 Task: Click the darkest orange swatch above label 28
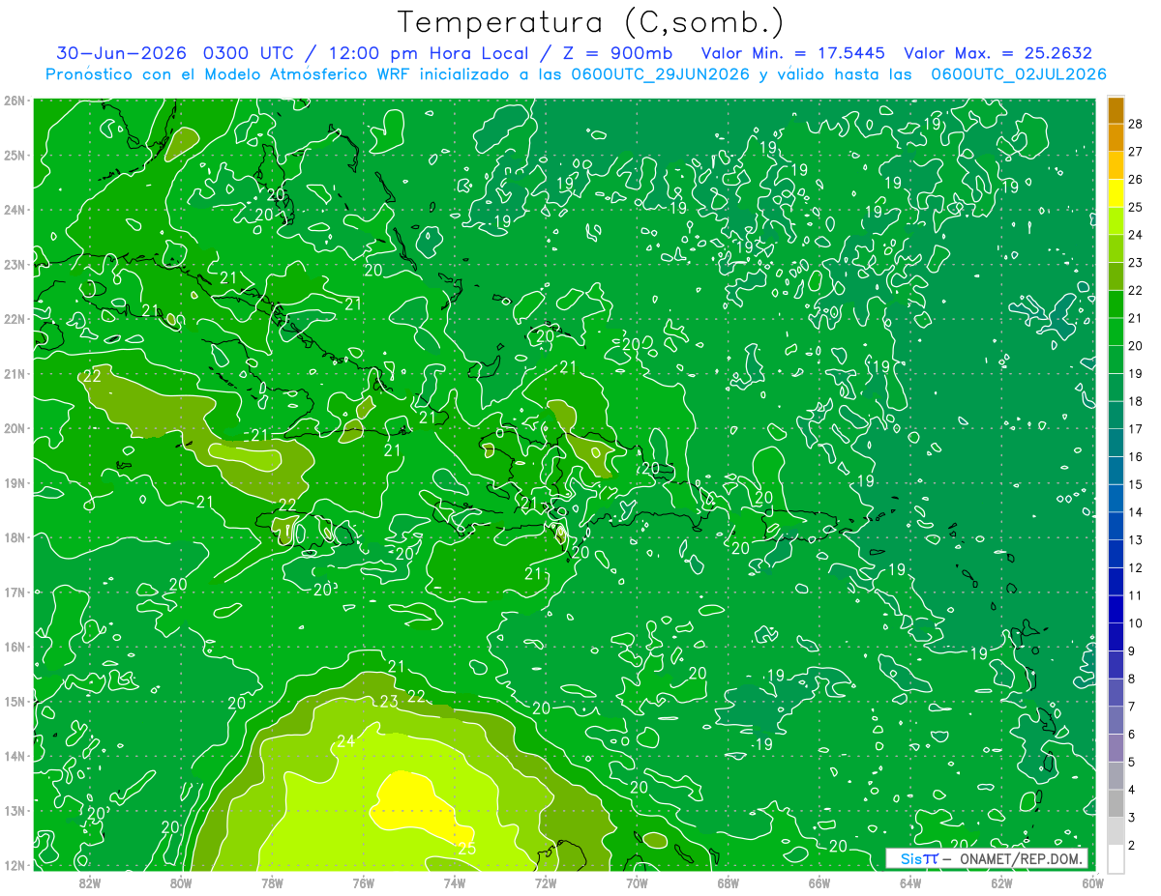pyautogui.click(x=1116, y=110)
